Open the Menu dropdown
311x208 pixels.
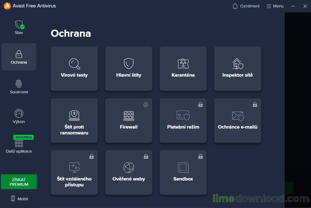tap(275, 6)
